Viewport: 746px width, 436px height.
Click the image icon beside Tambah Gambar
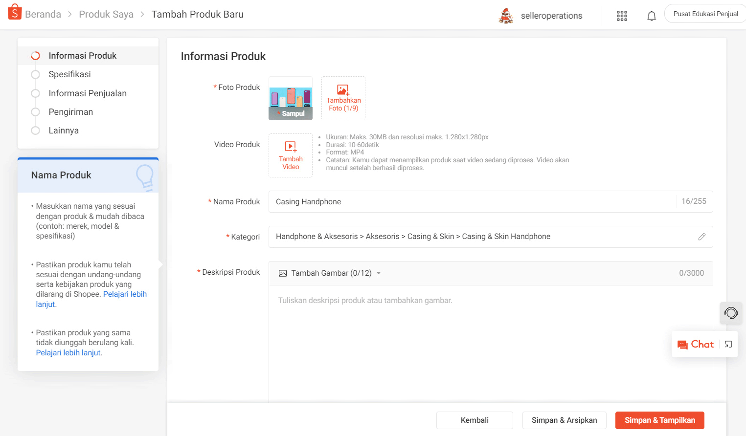[282, 273]
